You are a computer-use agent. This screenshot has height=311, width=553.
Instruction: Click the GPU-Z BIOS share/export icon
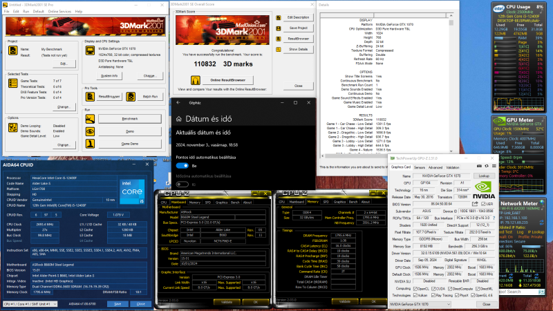tap(475, 204)
